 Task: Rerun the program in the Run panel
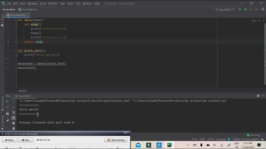(7, 102)
